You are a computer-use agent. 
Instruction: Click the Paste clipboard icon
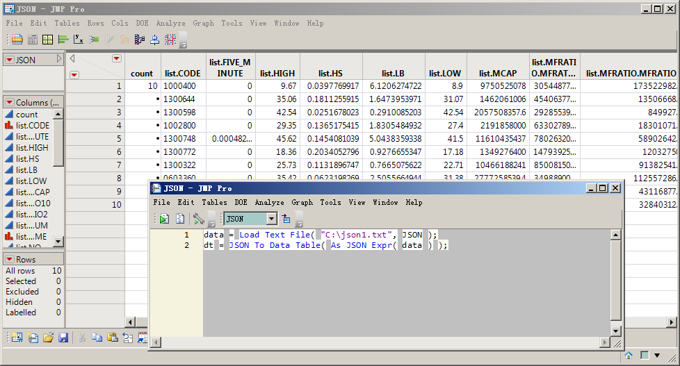pyautogui.click(x=112, y=338)
